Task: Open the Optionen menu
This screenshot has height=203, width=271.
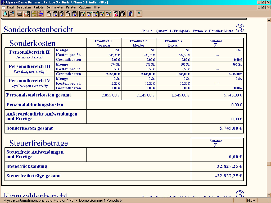Action: [85, 7]
